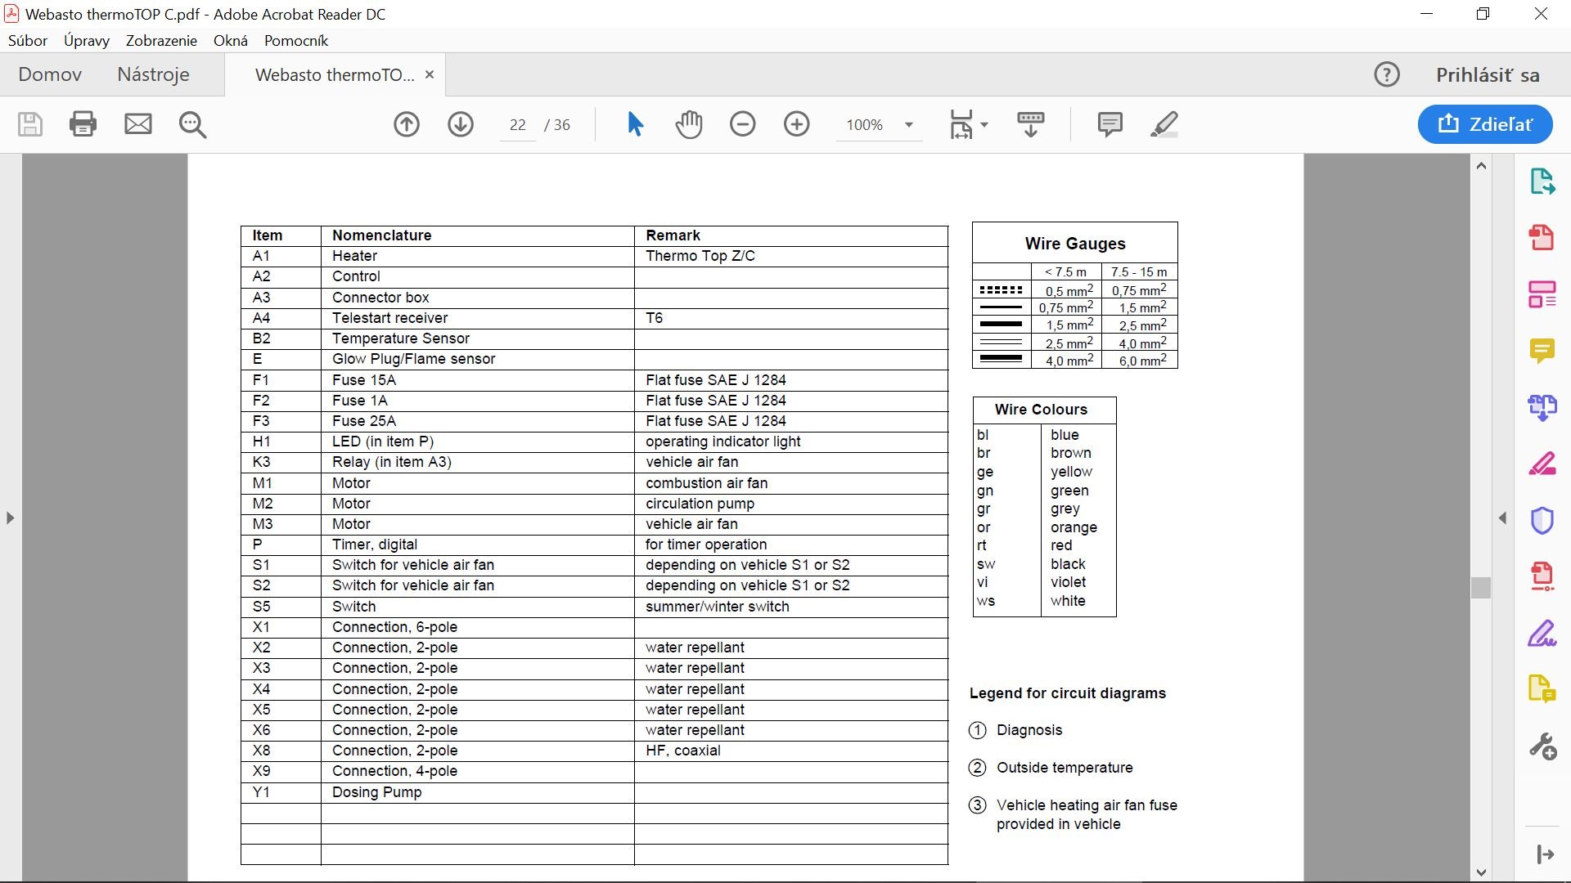Open the Find text magnifier tool

click(x=192, y=124)
